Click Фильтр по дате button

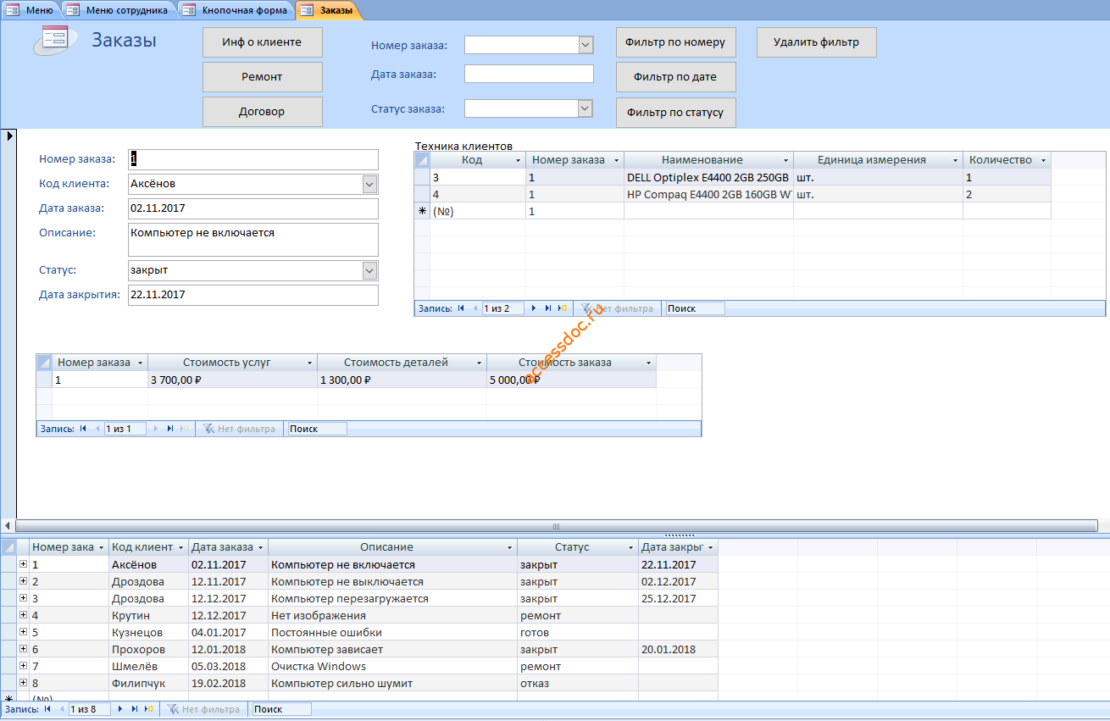(x=675, y=76)
